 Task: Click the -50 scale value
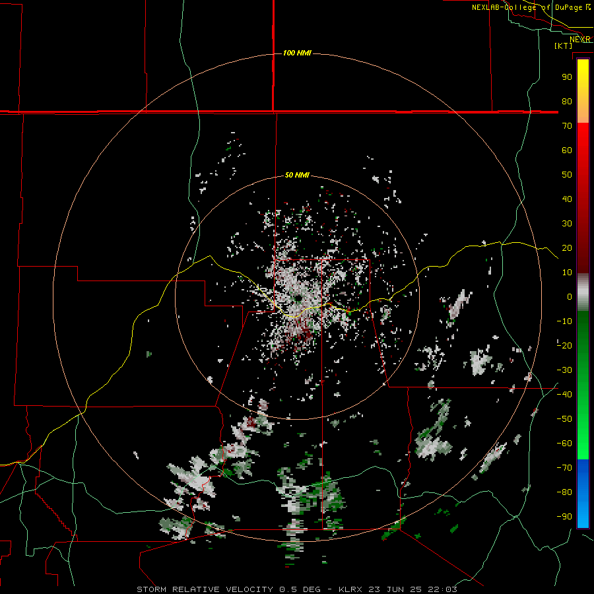click(x=564, y=419)
